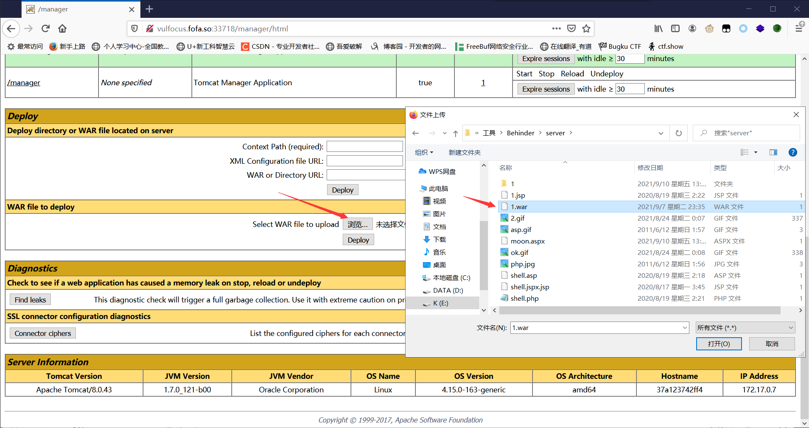This screenshot has height=428, width=809.
Task: Click the Find leaks button
Action: 30,299
